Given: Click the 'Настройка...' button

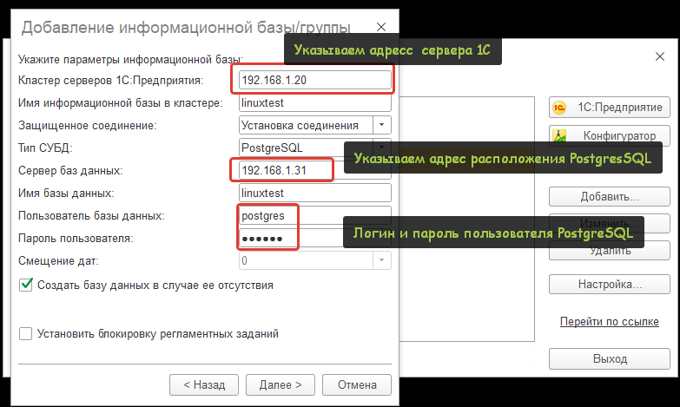Looking at the screenshot, I should [x=609, y=284].
